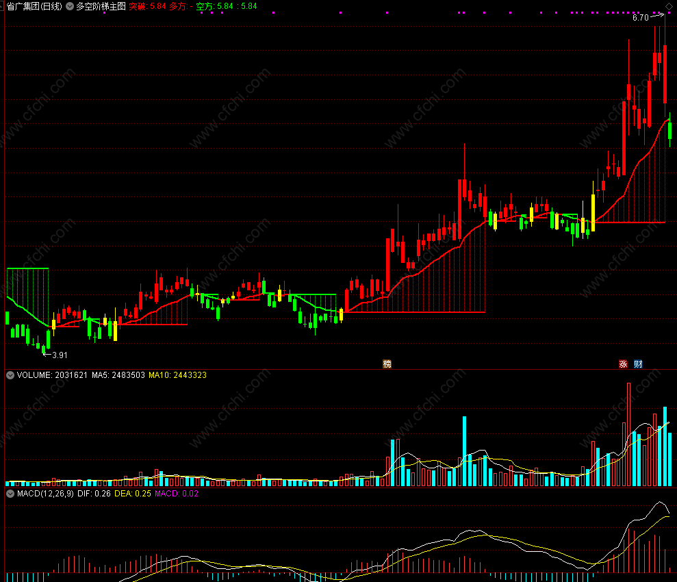Select the 省广集团(日线) chart title
The image size is (677, 582).
(34, 6)
